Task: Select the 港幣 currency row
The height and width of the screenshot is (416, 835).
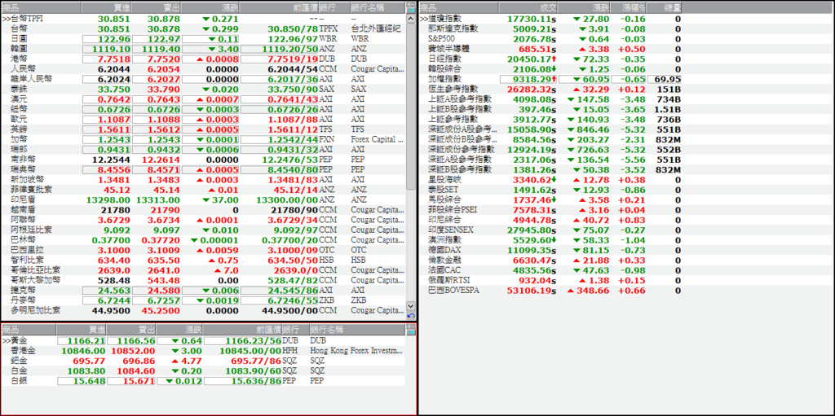Action: pos(203,59)
